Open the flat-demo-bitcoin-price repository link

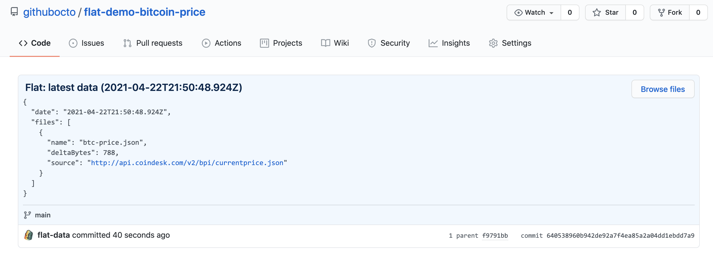[x=144, y=12]
